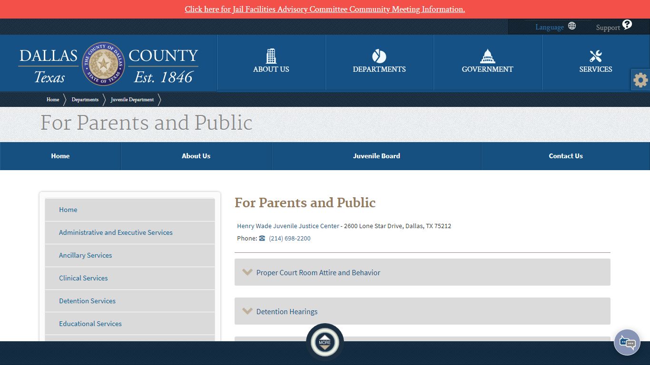
Task: Open the jail advisory committee meeting banner link
Action: tap(325, 9)
